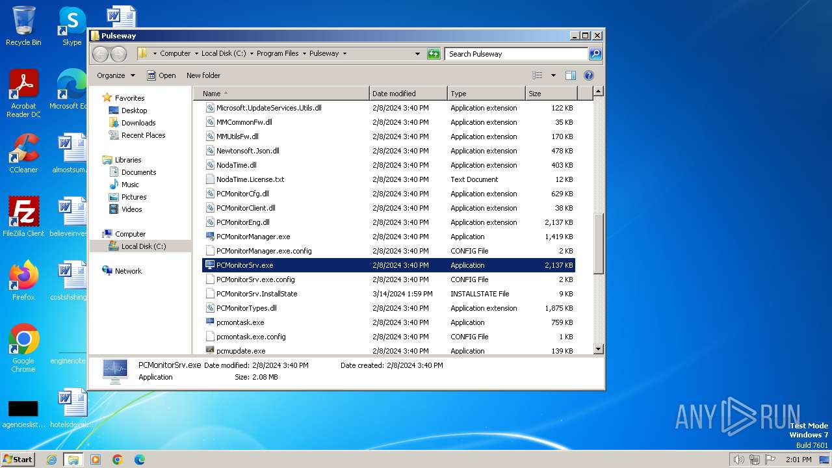Expand the Local Disk (C:) breadcrumb arrow
The image size is (832, 468).
(252, 54)
